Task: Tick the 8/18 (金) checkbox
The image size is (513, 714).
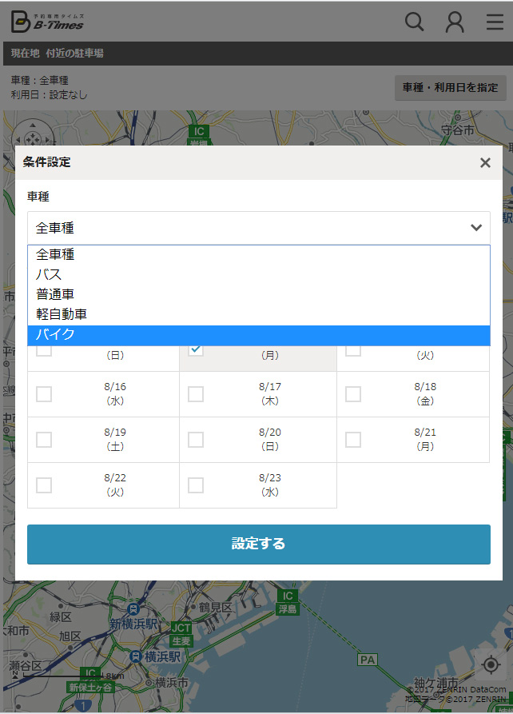Action: click(x=353, y=394)
